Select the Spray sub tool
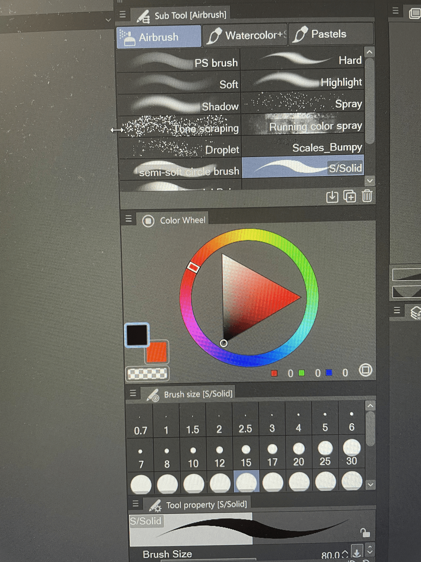 (303, 103)
